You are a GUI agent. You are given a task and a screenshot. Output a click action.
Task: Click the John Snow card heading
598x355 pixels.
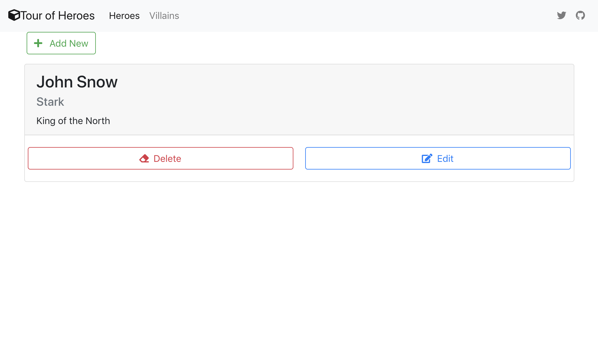point(77,82)
